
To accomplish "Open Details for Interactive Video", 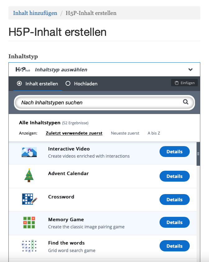I will 174,152.
